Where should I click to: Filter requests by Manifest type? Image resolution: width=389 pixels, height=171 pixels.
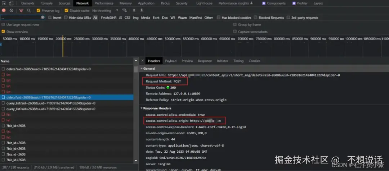pyautogui.click(x=196, y=18)
